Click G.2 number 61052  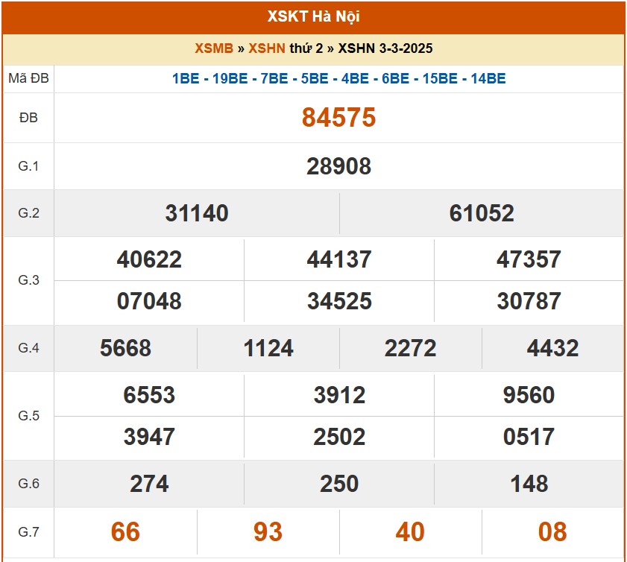point(482,214)
